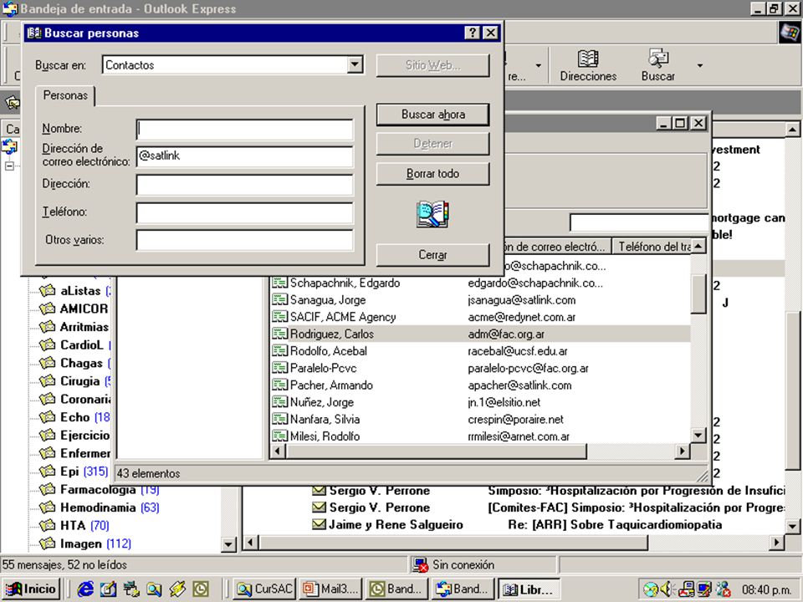
Task: Switch to CurSAC taskbar window
Action: coord(265,589)
